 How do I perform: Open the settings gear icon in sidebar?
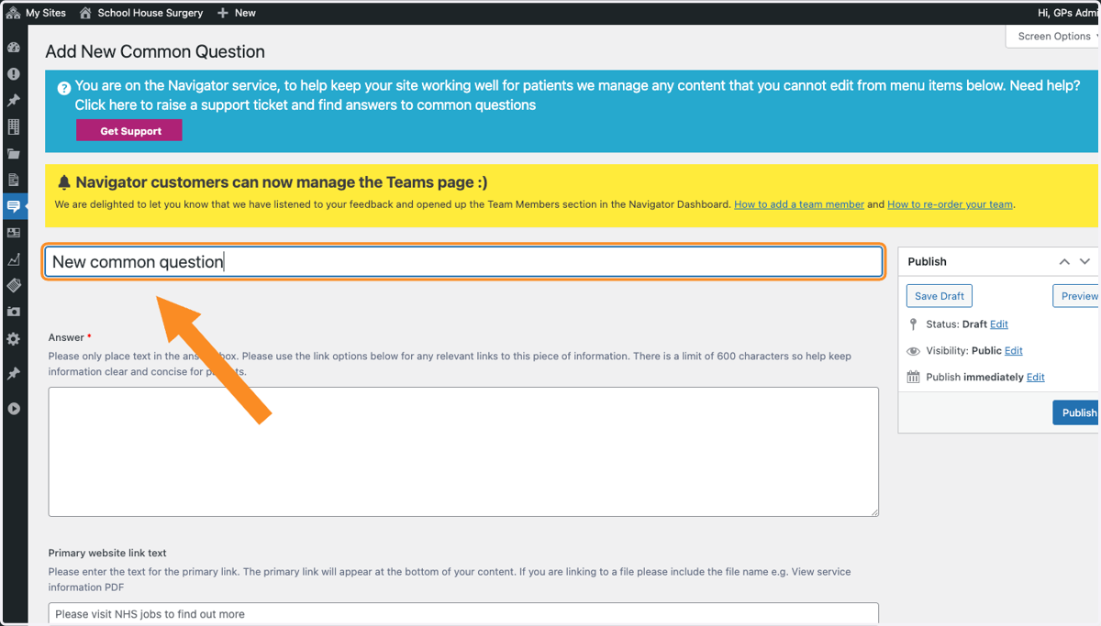coord(14,339)
